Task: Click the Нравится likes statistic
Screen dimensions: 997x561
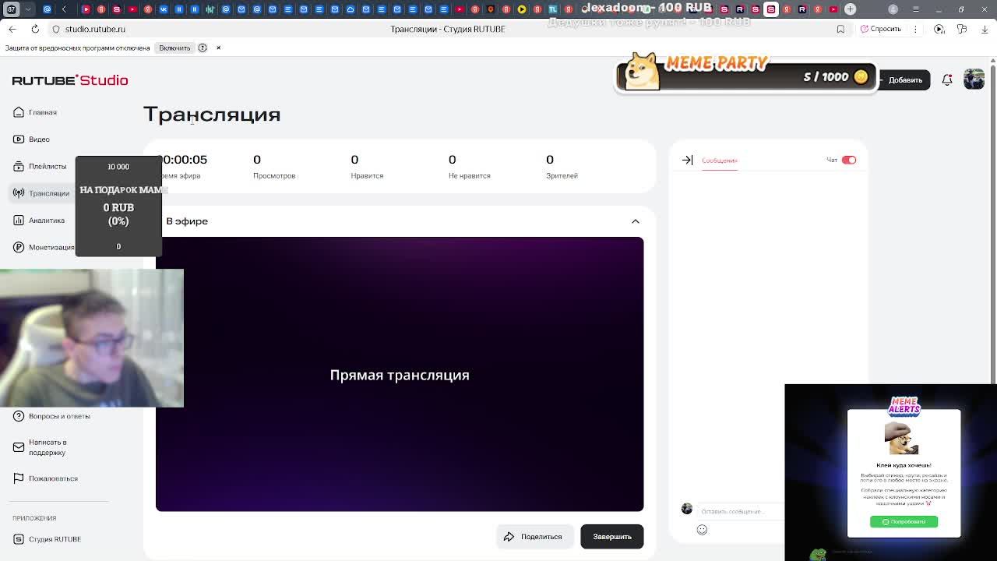Action: pos(367,166)
